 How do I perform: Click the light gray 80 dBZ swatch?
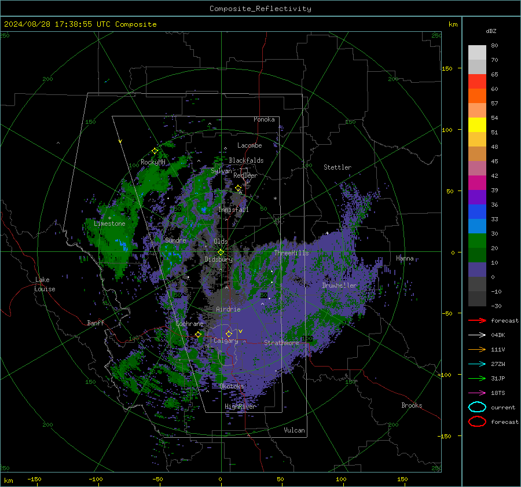(x=477, y=53)
